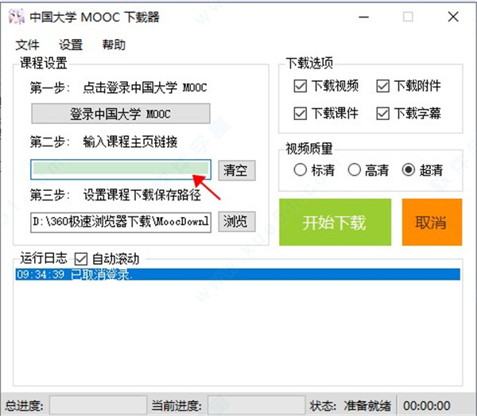Click the 清空 button
The height and width of the screenshot is (416, 477).
click(237, 170)
